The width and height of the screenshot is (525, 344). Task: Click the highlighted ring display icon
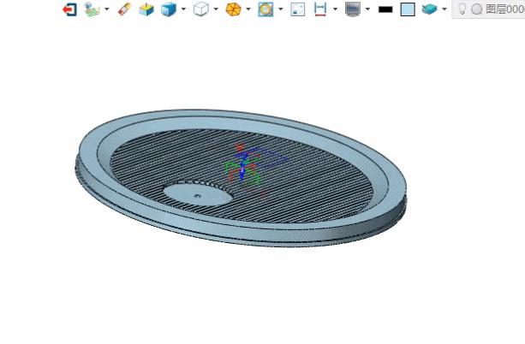coord(265,9)
